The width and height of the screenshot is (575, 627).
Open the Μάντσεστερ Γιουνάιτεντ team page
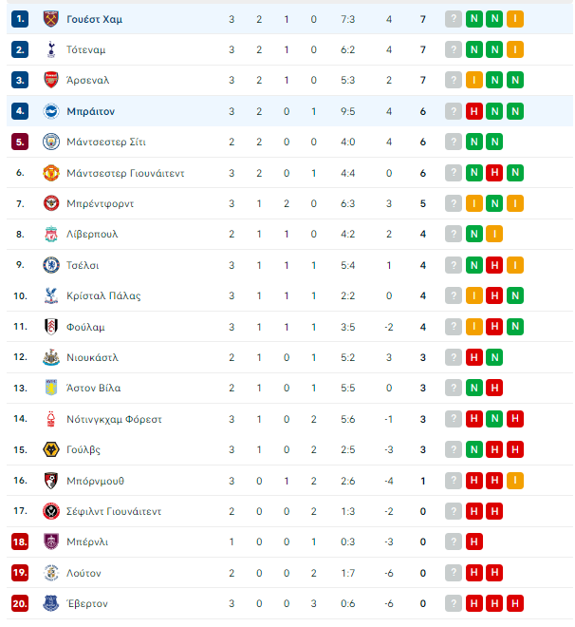point(125,173)
